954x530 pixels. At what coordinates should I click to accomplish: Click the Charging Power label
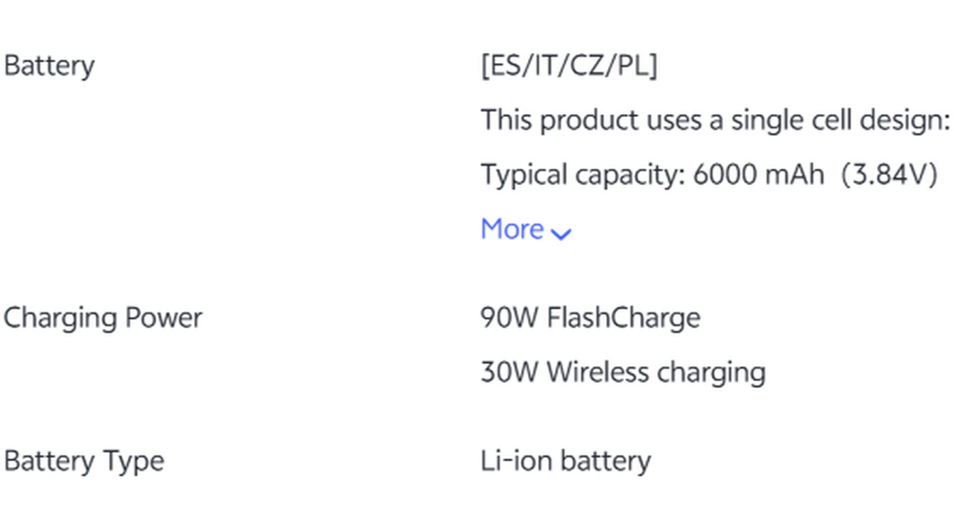pyautogui.click(x=103, y=318)
